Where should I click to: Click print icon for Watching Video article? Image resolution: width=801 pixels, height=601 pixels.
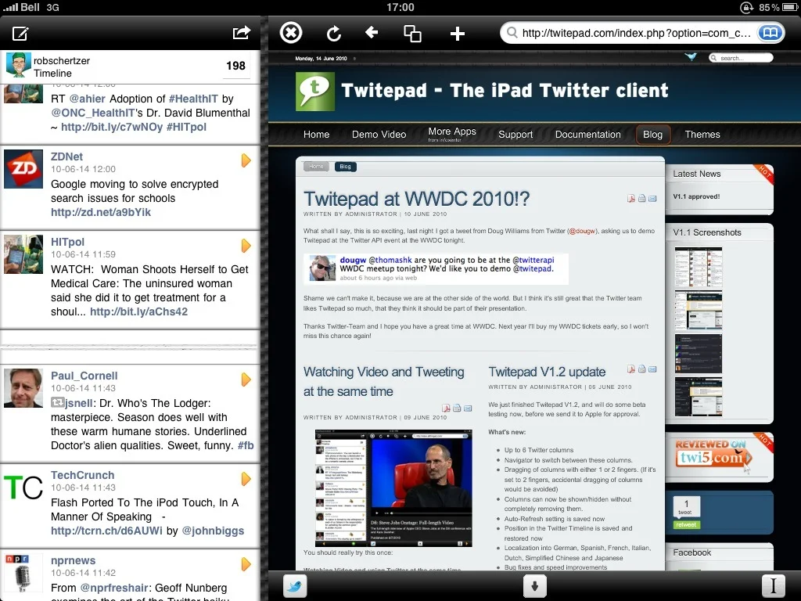point(457,408)
